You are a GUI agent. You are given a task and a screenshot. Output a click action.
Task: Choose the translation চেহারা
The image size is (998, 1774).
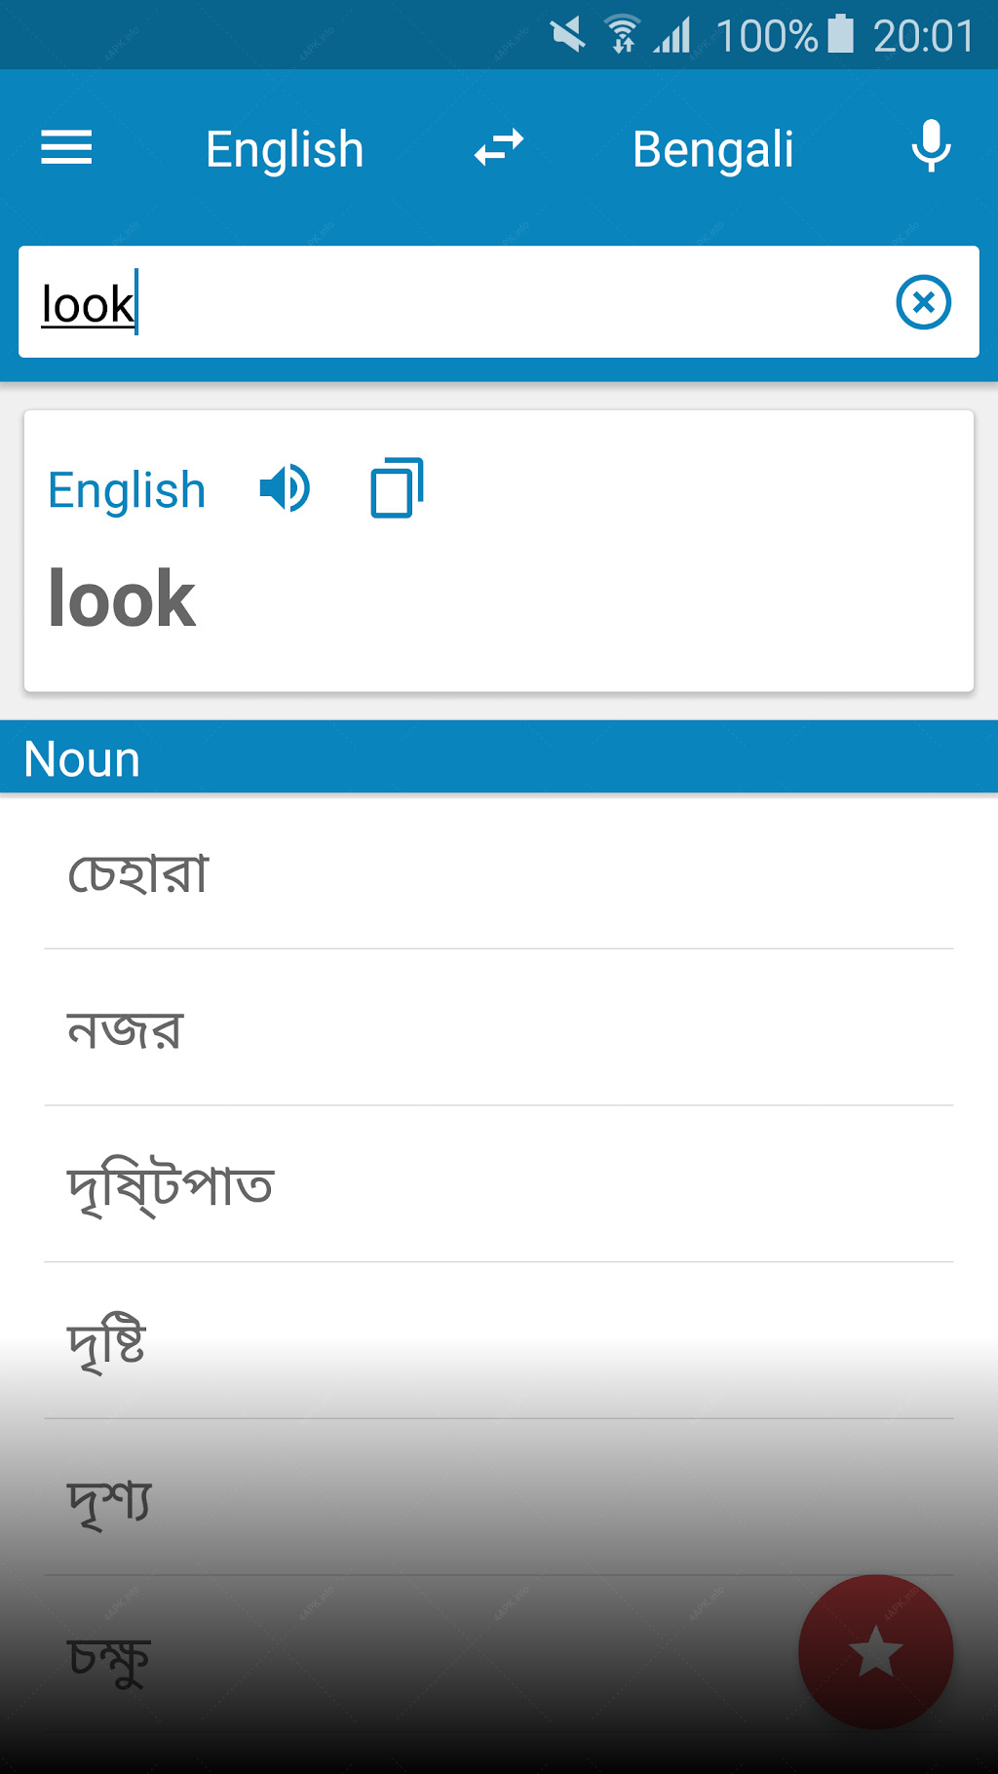[499, 871]
